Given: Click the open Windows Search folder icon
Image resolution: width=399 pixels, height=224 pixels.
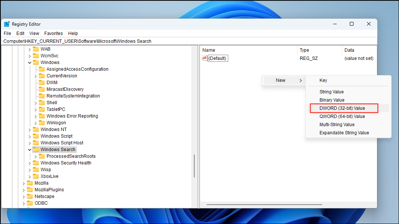Looking at the screenshot, I should 36,149.
